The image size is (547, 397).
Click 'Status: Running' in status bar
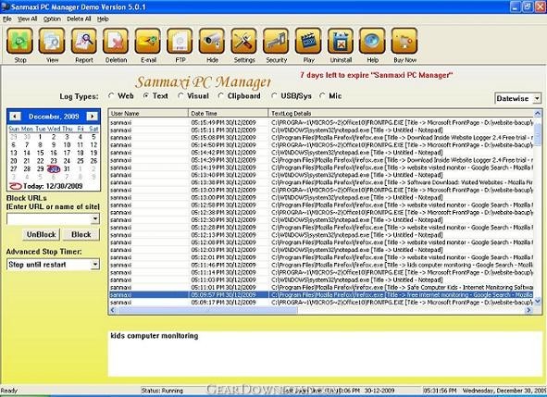162,391
